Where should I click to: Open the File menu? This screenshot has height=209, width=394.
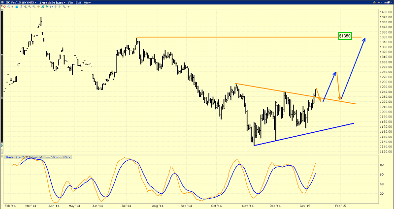(x=70, y=2)
